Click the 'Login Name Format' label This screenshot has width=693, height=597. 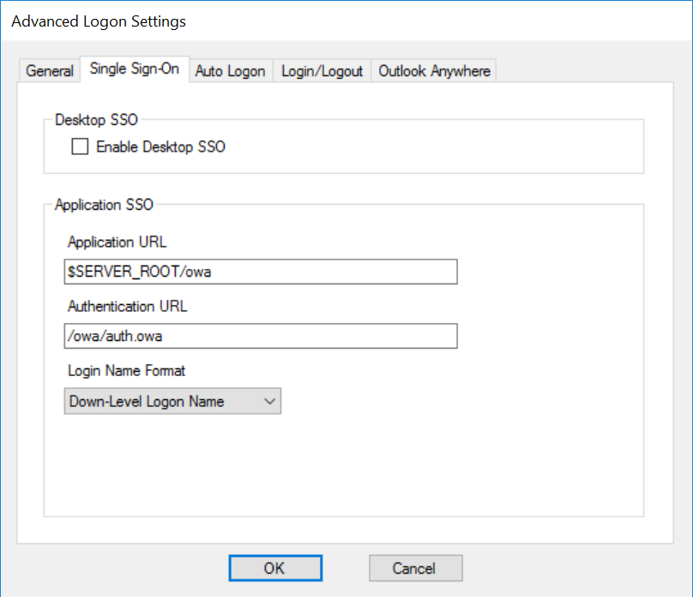tap(127, 371)
